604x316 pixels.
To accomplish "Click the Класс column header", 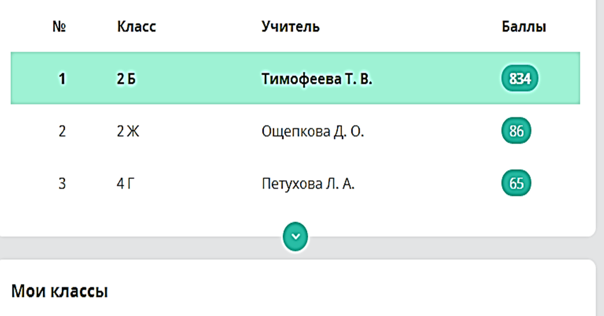I will point(136,26).
